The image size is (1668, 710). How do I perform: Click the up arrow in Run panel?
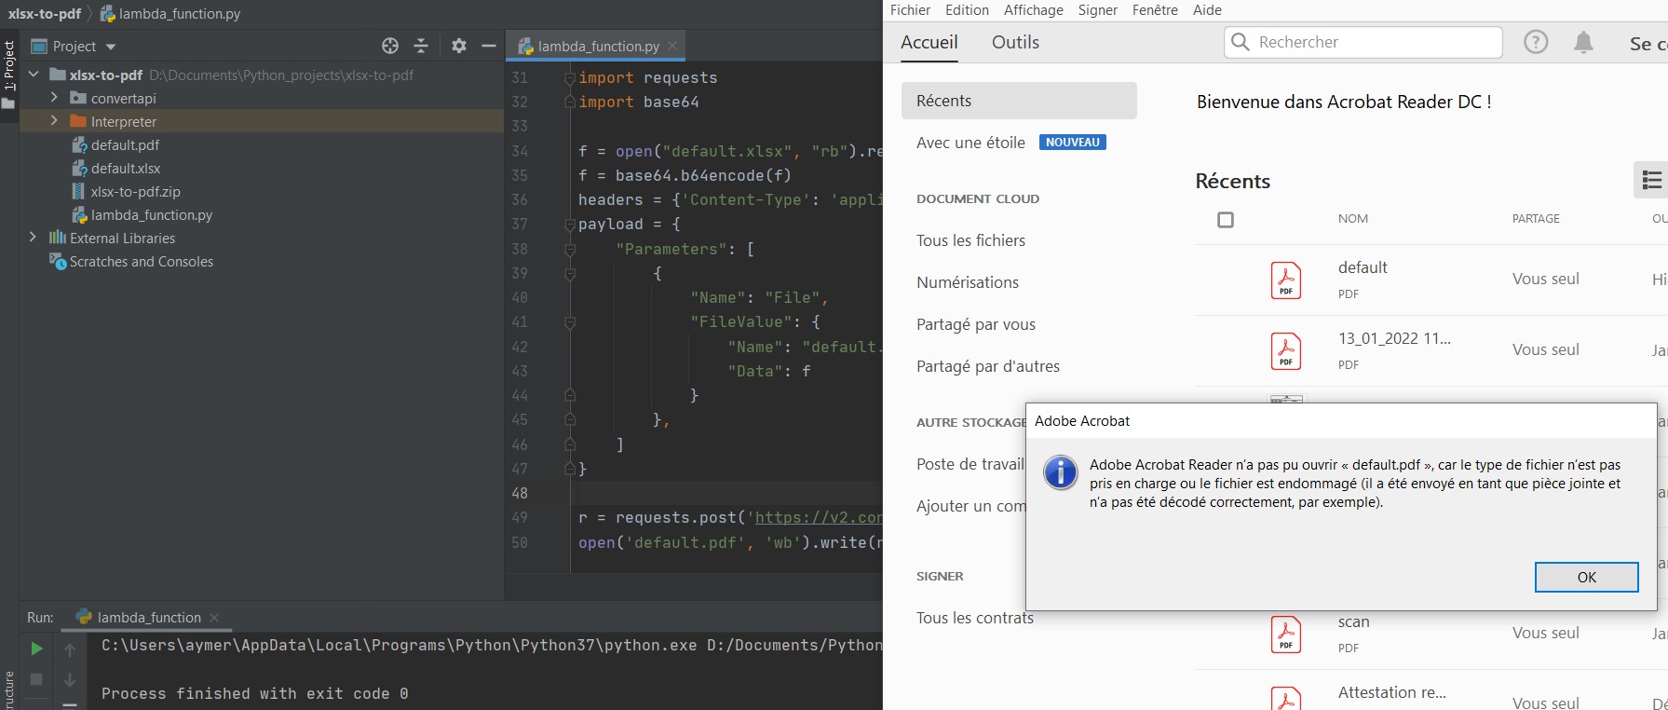point(70,649)
